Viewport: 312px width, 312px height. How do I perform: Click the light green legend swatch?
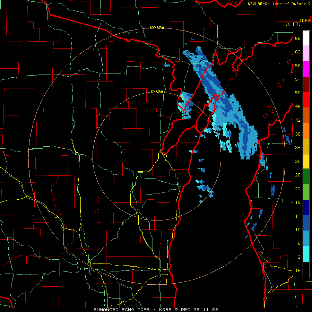[306, 192]
